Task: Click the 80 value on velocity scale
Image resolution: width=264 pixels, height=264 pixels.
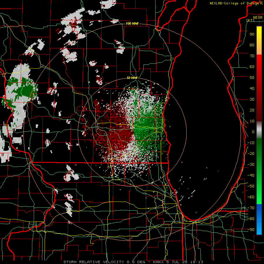Action: click(x=252, y=45)
